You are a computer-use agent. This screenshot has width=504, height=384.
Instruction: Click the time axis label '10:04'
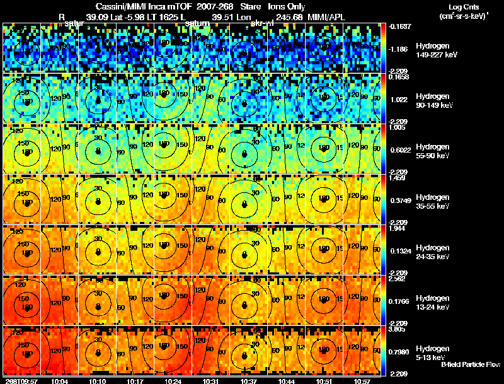[59, 381]
